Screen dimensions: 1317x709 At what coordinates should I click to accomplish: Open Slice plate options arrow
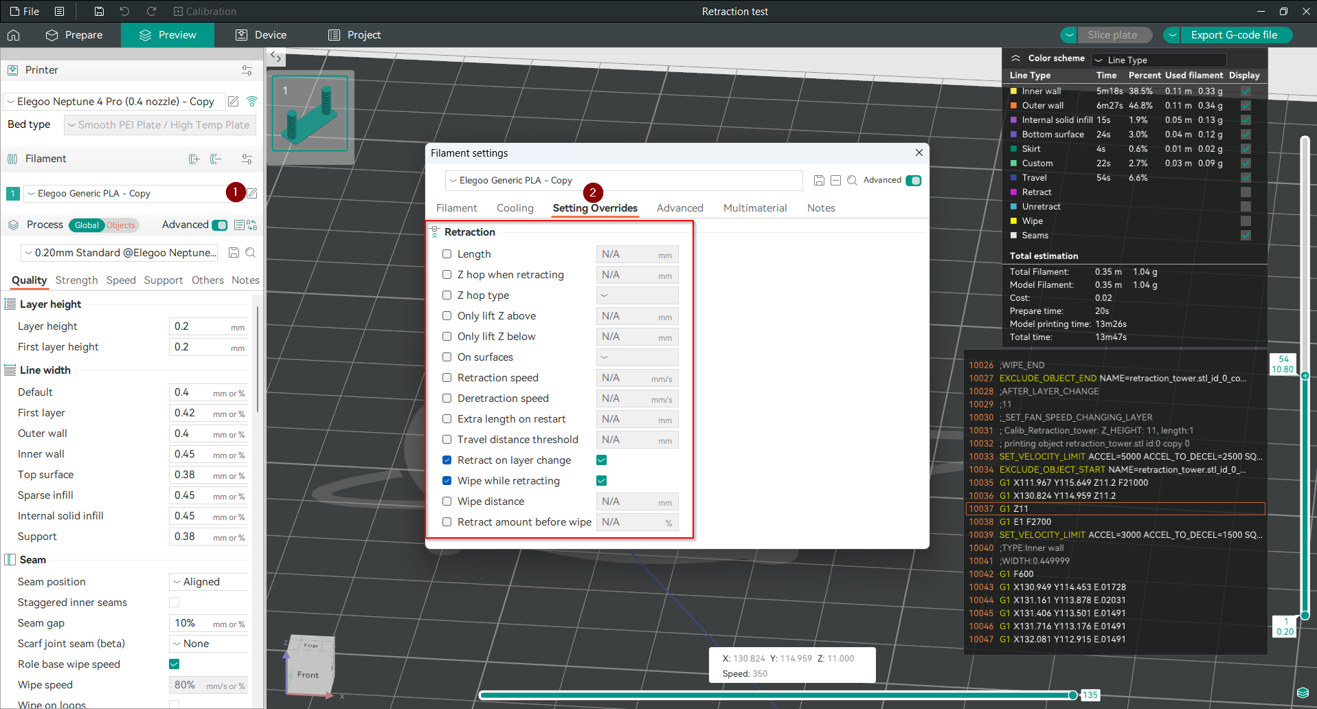click(1068, 35)
